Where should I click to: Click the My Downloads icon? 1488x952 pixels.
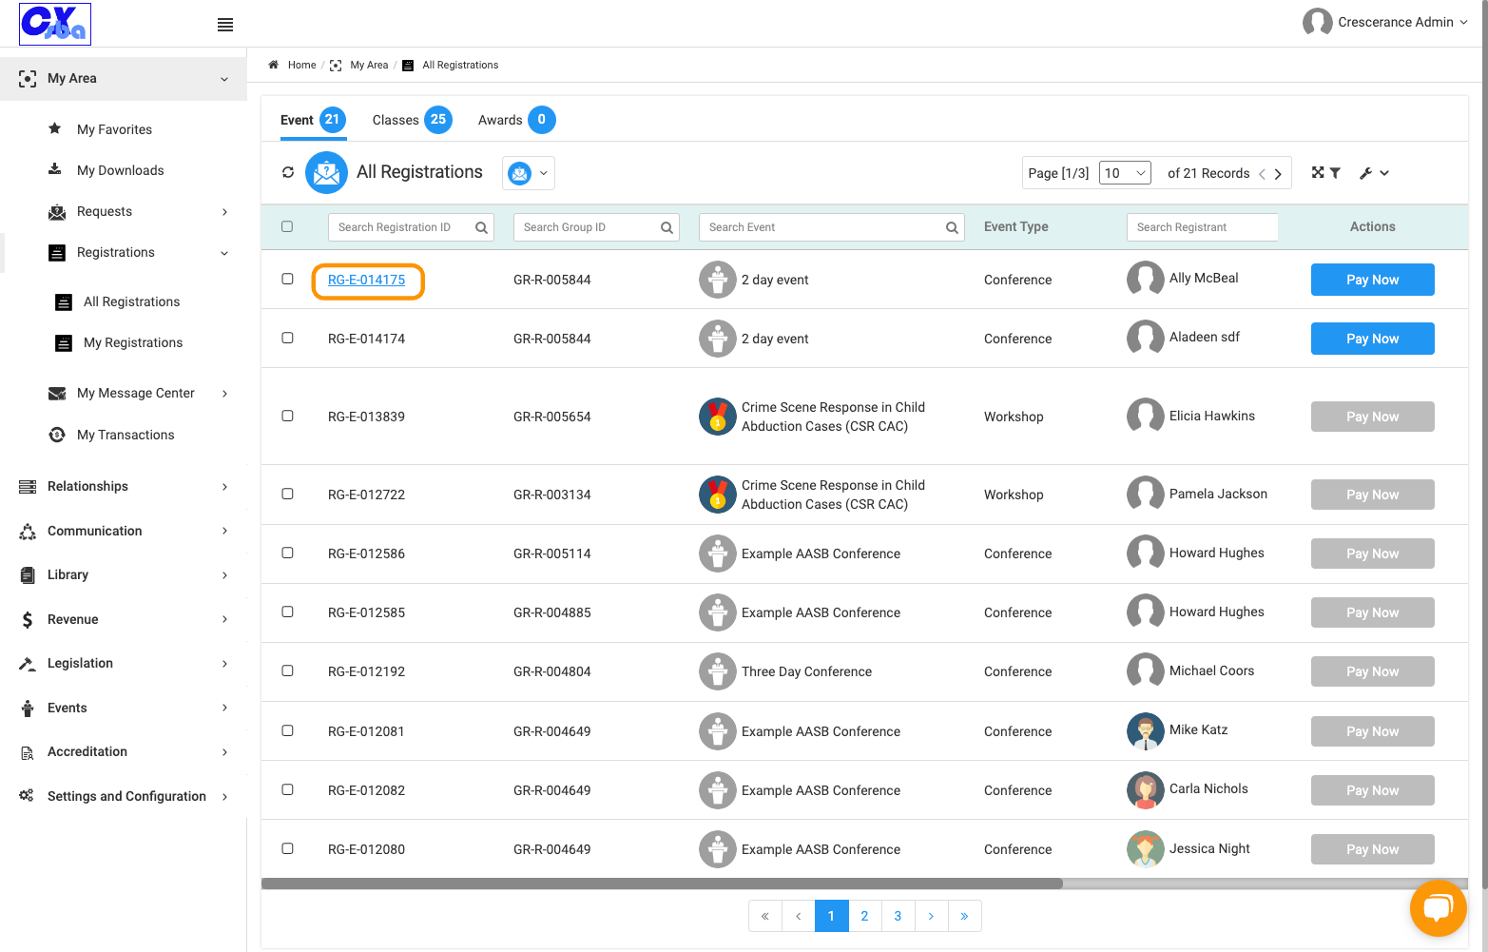click(55, 169)
